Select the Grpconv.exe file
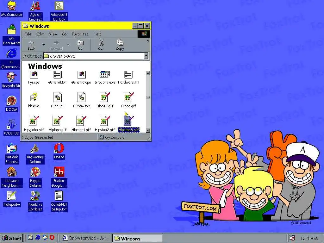The height and width of the screenshot is (243, 324). (105, 78)
